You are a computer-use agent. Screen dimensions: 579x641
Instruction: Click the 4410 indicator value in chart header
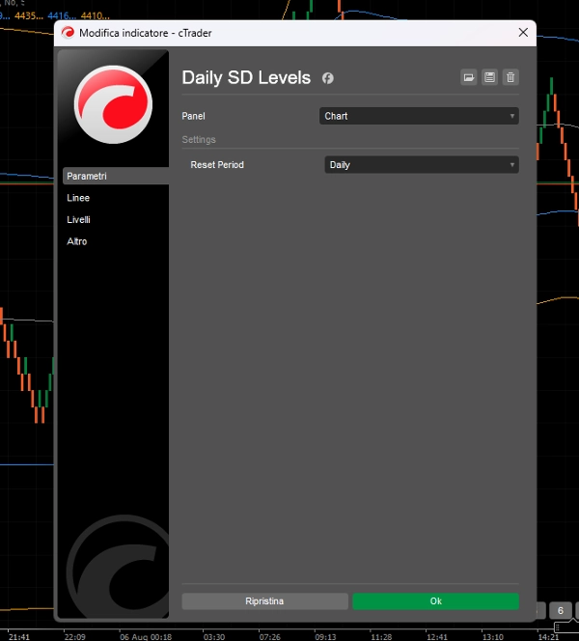point(96,16)
